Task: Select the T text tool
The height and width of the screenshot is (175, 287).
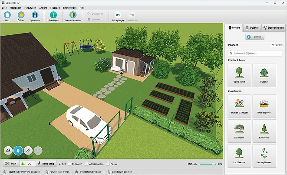Action: pyautogui.click(x=38, y=151)
